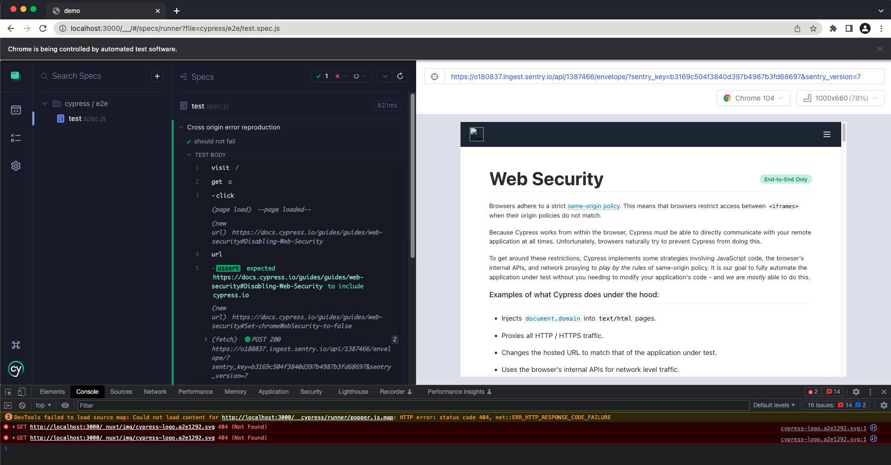891x465 pixels.
Task: Create a new spec with the plus icon
Action: [157, 76]
